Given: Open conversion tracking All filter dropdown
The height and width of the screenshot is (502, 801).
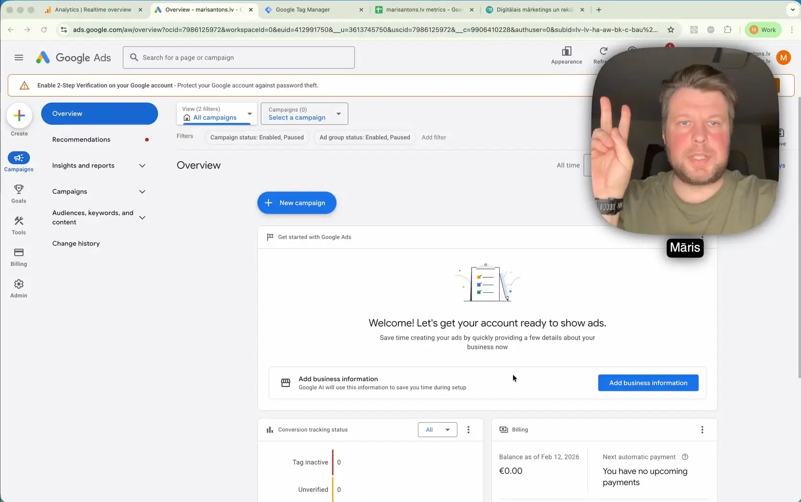Looking at the screenshot, I should (x=437, y=430).
